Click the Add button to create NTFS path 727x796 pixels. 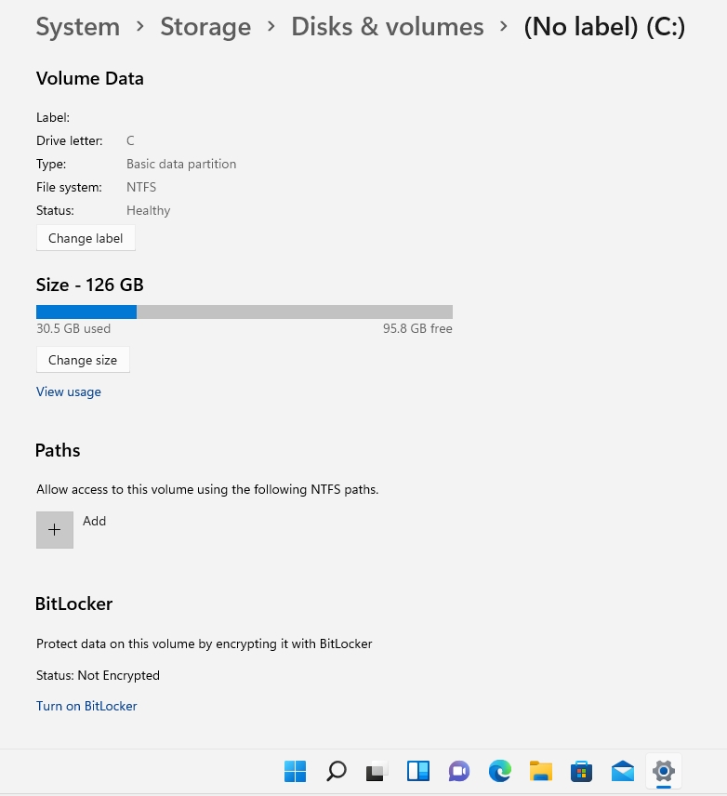pyautogui.click(x=54, y=529)
